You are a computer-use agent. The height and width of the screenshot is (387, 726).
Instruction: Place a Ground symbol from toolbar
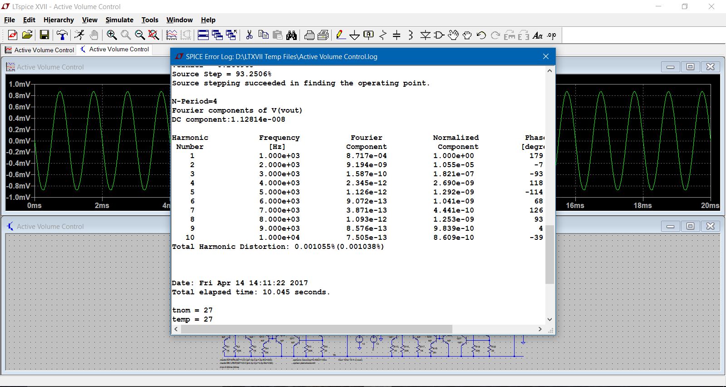(x=355, y=35)
